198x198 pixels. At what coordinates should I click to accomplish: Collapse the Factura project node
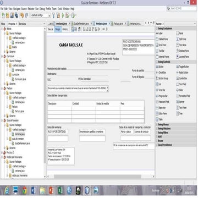(2, 89)
